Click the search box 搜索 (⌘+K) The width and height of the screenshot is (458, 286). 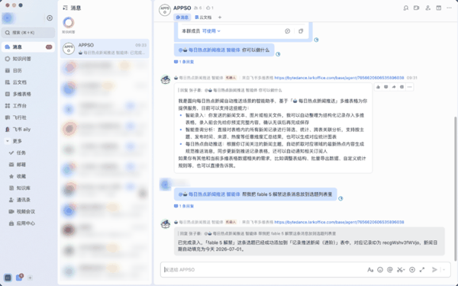point(28,33)
